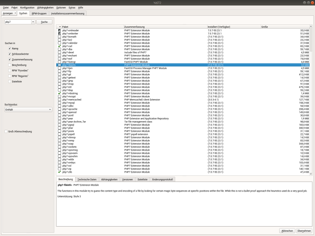
Task: Click the status icon beside php7-openssl
Action: pyautogui.click(x=59, y=112)
